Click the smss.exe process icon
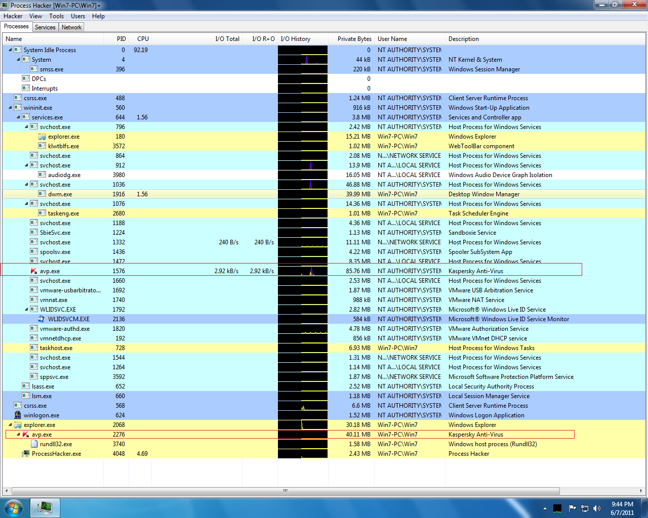 tap(34, 69)
